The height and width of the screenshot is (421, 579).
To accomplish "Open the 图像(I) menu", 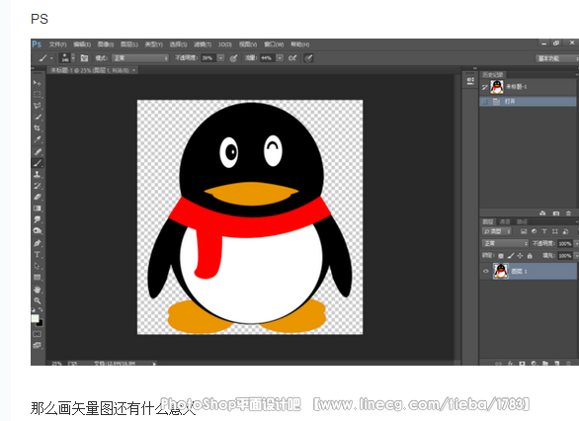I will pyautogui.click(x=106, y=44).
